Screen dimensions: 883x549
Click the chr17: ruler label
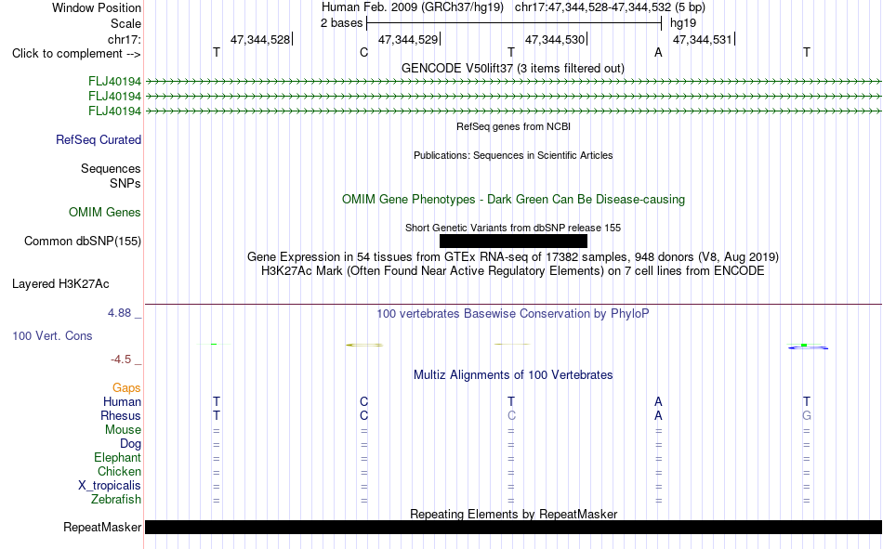tap(125, 39)
